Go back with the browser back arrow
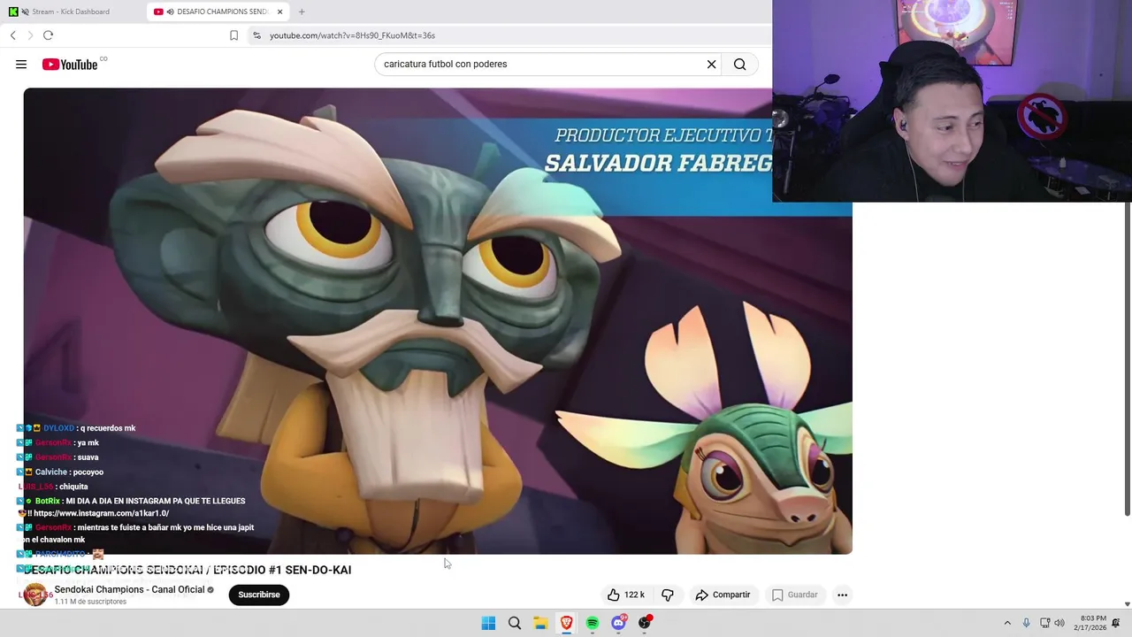Image resolution: width=1132 pixels, height=637 pixels. (x=13, y=35)
